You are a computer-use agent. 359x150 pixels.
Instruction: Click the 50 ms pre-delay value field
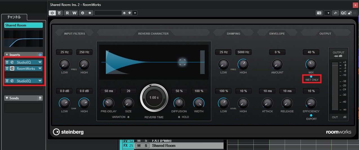tap(108, 91)
